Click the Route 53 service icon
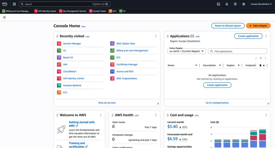The image size is (275, 148). point(59,58)
